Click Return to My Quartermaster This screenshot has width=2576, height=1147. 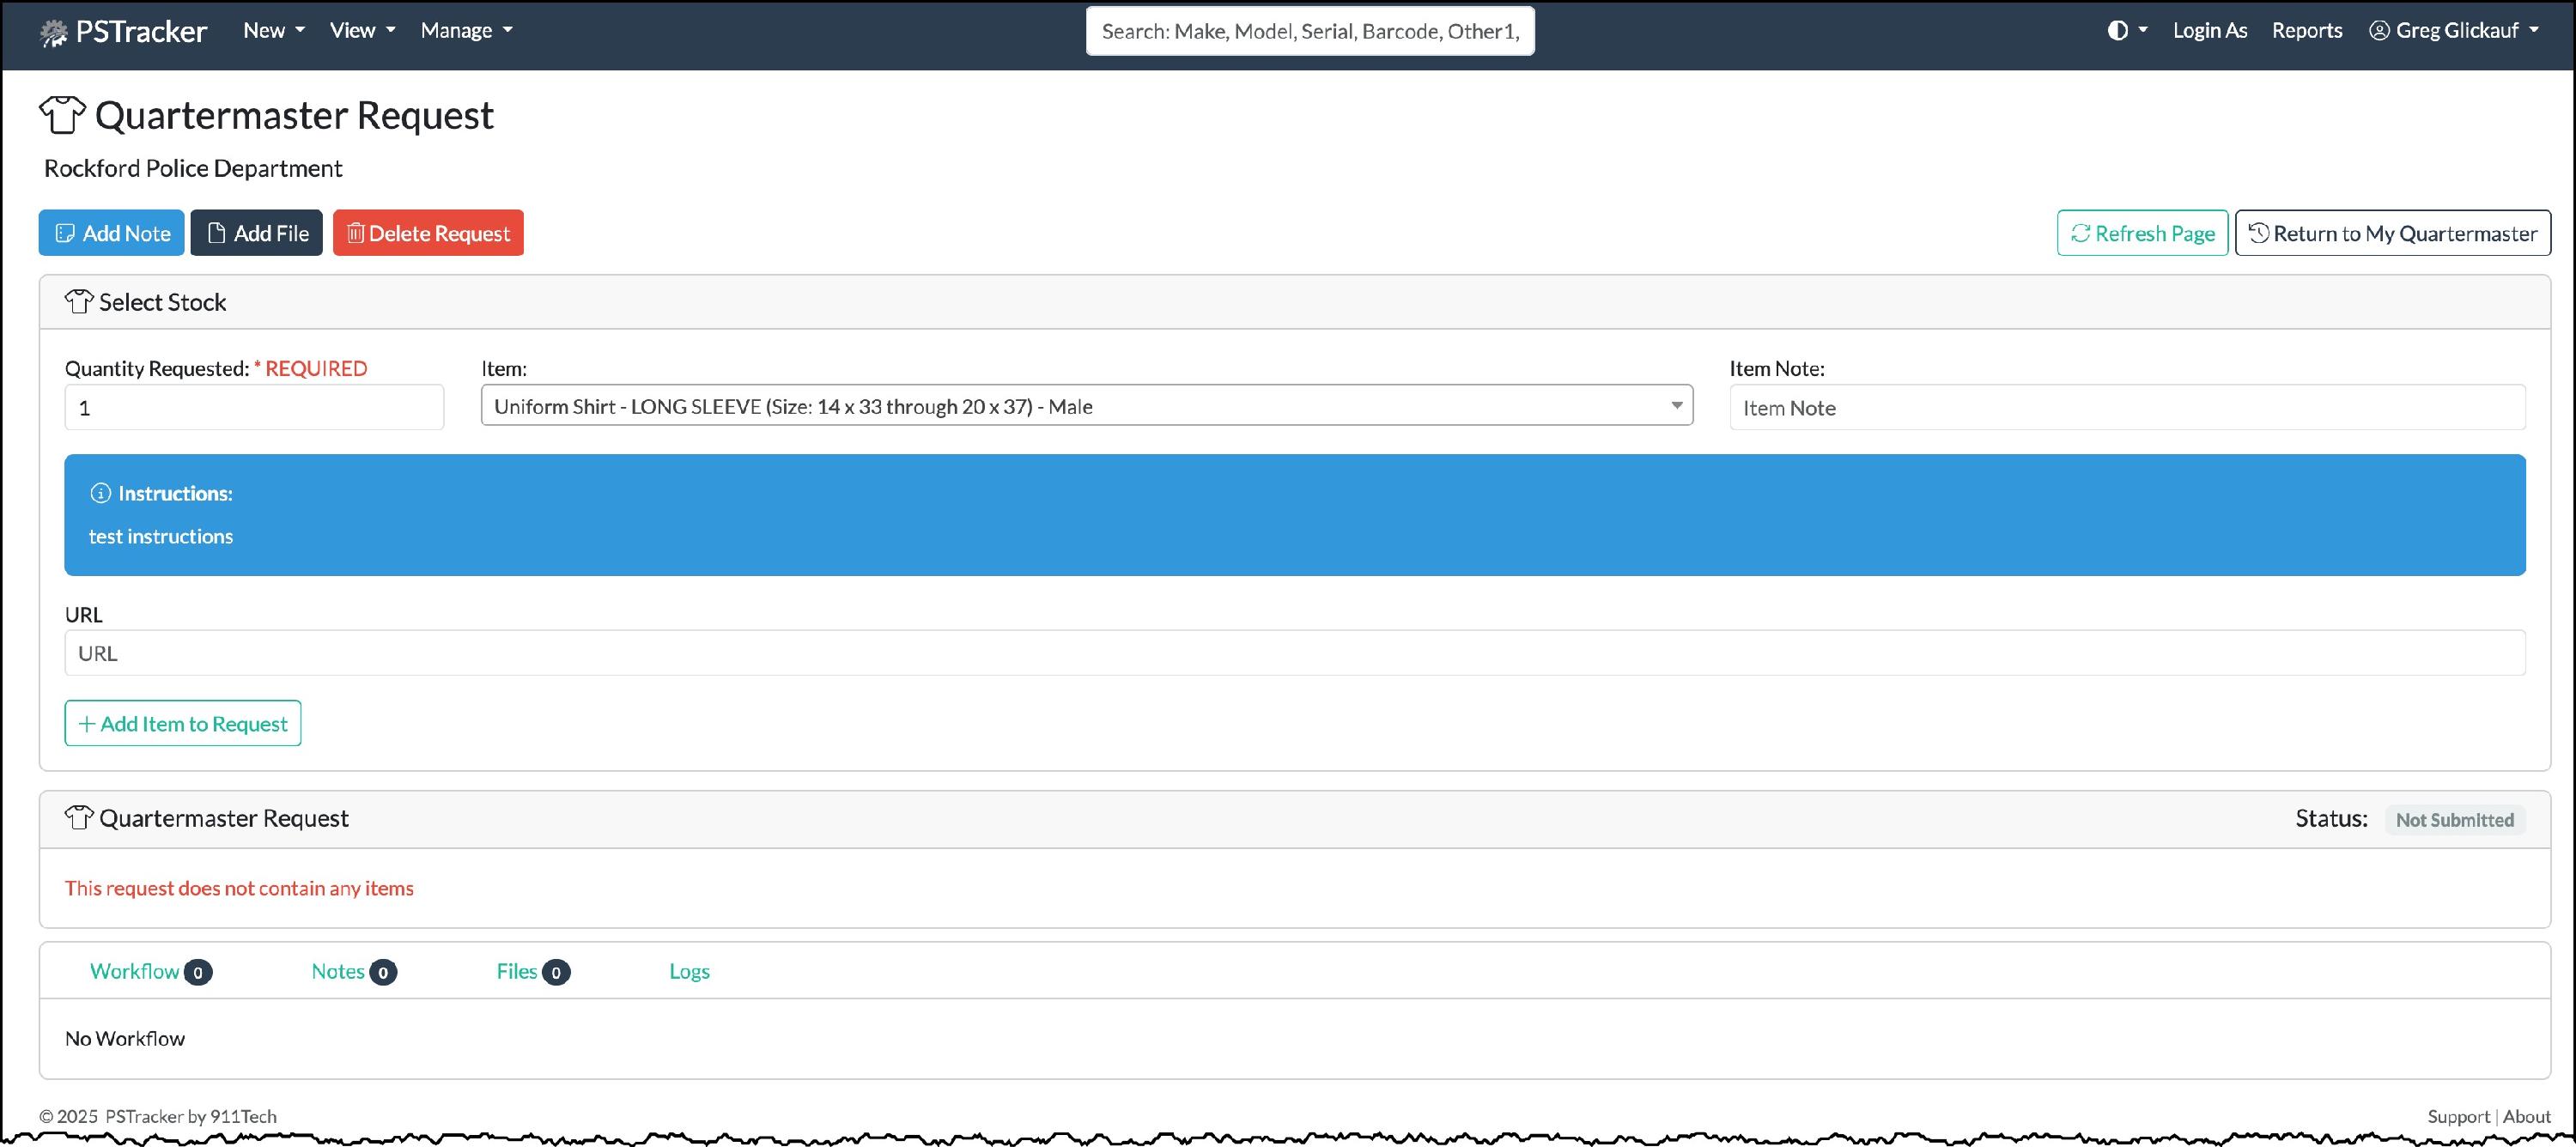click(2392, 233)
